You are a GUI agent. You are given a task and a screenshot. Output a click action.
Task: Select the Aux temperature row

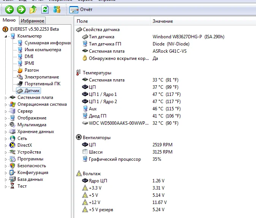click(165, 109)
